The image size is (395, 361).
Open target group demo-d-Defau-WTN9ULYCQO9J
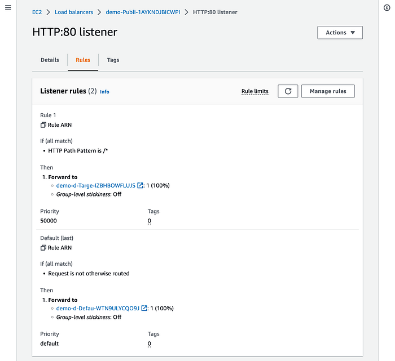click(x=98, y=309)
